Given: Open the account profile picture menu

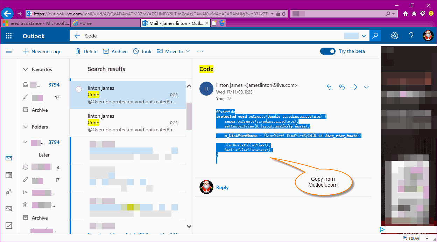Looking at the screenshot, I should click(x=428, y=36).
